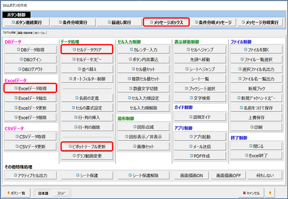Click PDF作成 button

[200, 156]
